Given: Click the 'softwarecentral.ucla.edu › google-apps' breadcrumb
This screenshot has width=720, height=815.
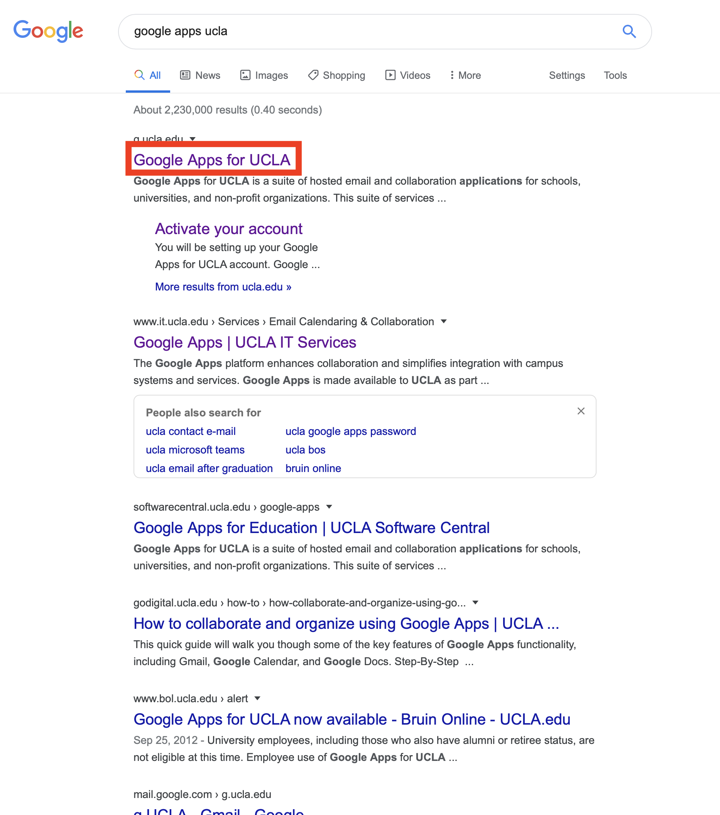Looking at the screenshot, I should 226,507.
